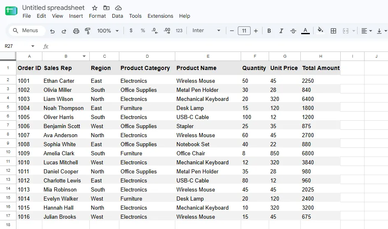
Task: Select the Stapler cell
Action: (208, 126)
